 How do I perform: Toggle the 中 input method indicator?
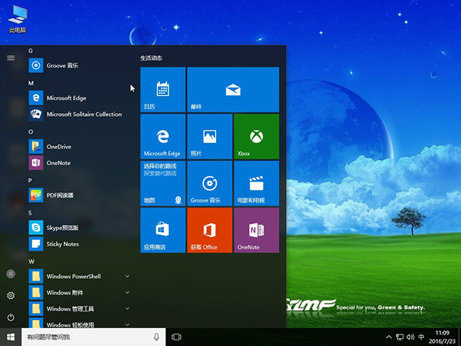coord(421,337)
